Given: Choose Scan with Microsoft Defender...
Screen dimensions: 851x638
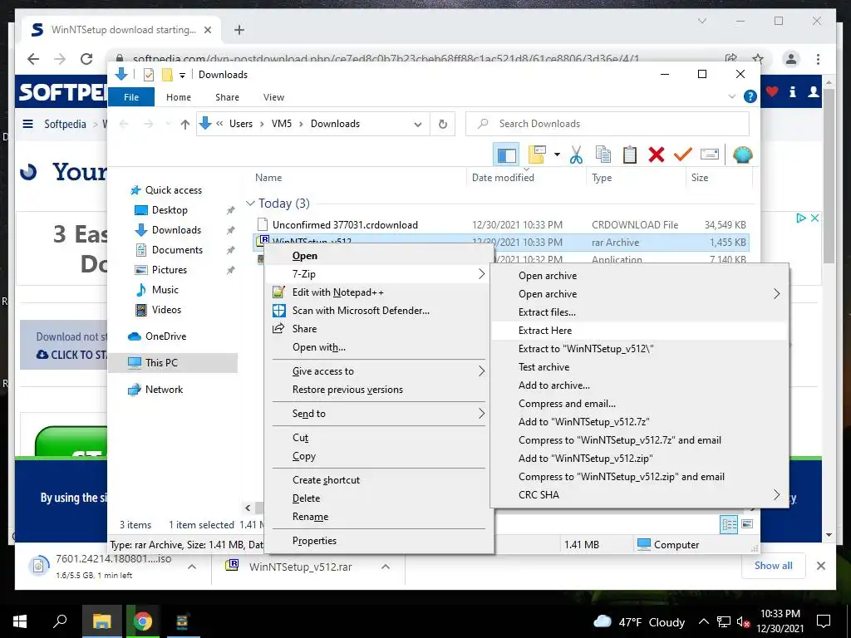Looking at the screenshot, I should (379, 311).
